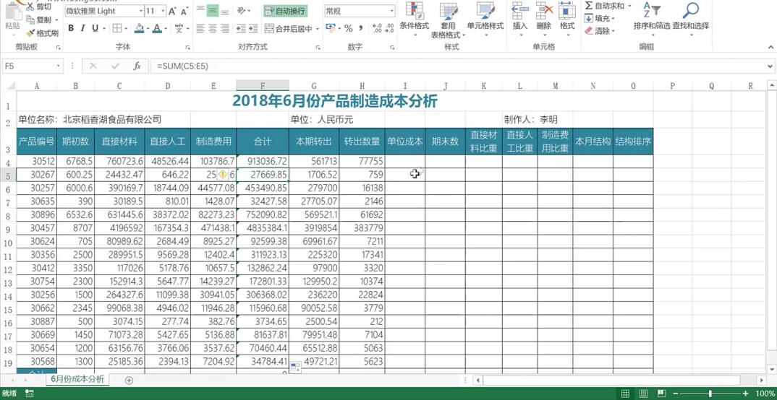Align text right
Screen dimensions: 777x400
click(225, 28)
